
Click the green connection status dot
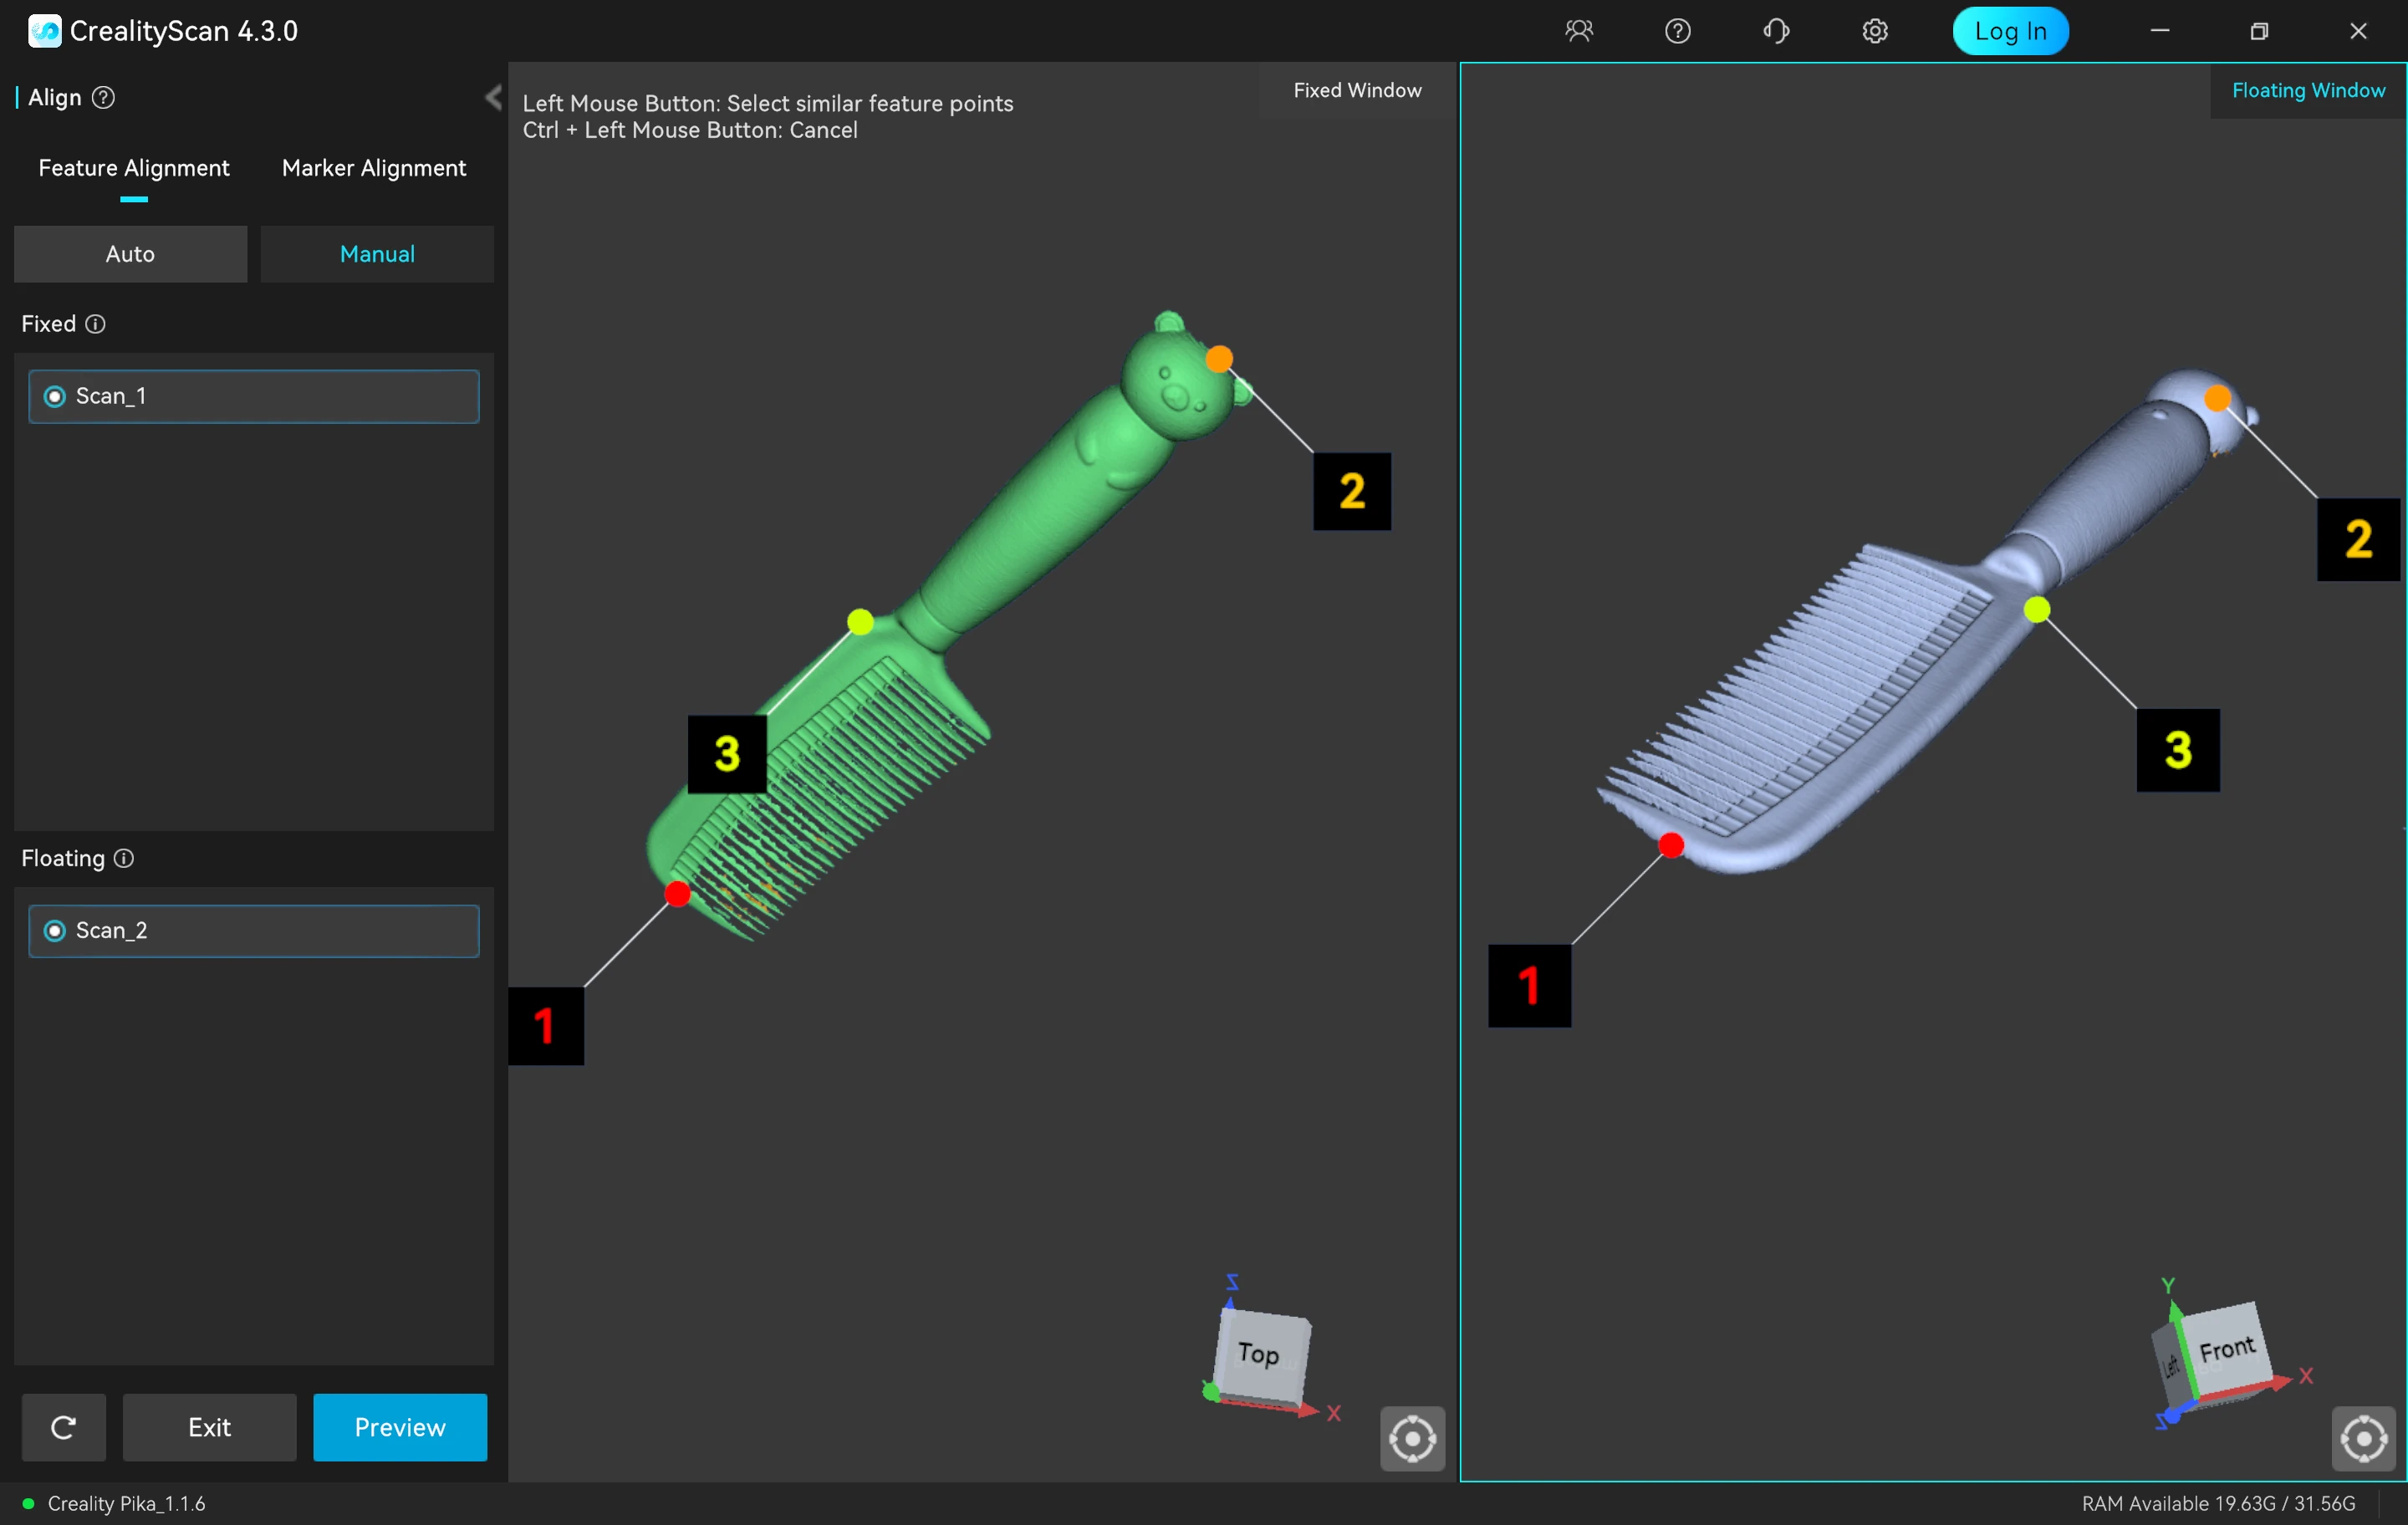pyautogui.click(x=28, y=1503)
